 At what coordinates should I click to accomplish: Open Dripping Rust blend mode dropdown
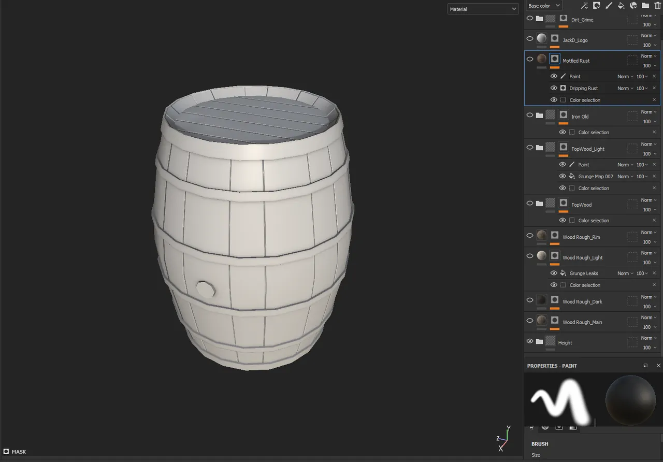(625, 88)
